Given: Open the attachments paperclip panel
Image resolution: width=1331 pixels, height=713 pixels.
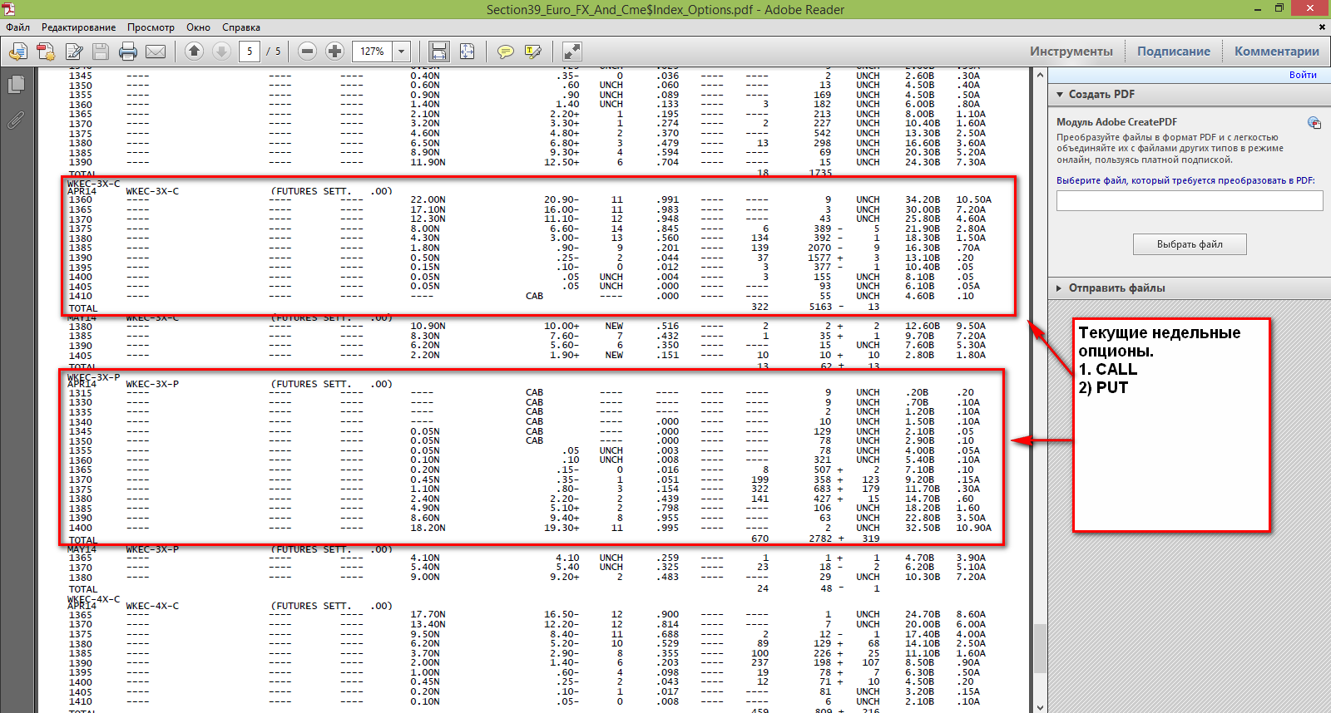Looking at the screenshot, I should point(16,120).
